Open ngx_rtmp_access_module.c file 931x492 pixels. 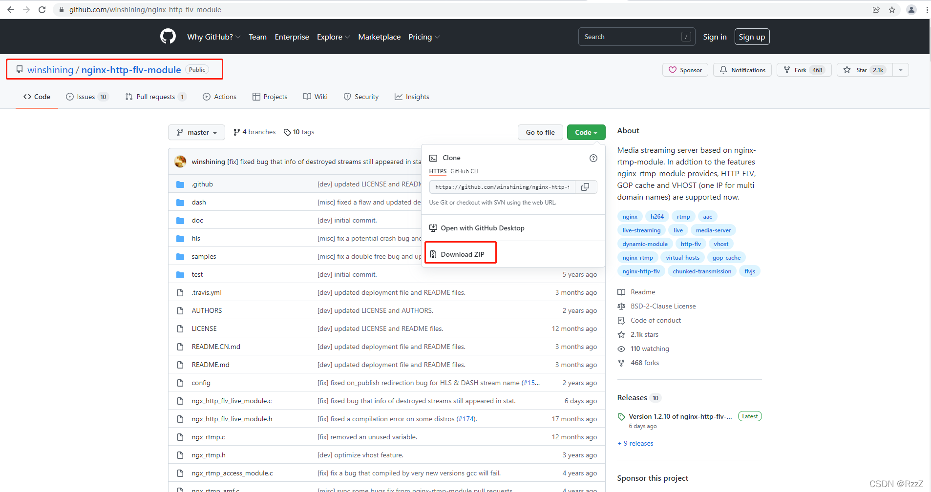pos(232,473)
